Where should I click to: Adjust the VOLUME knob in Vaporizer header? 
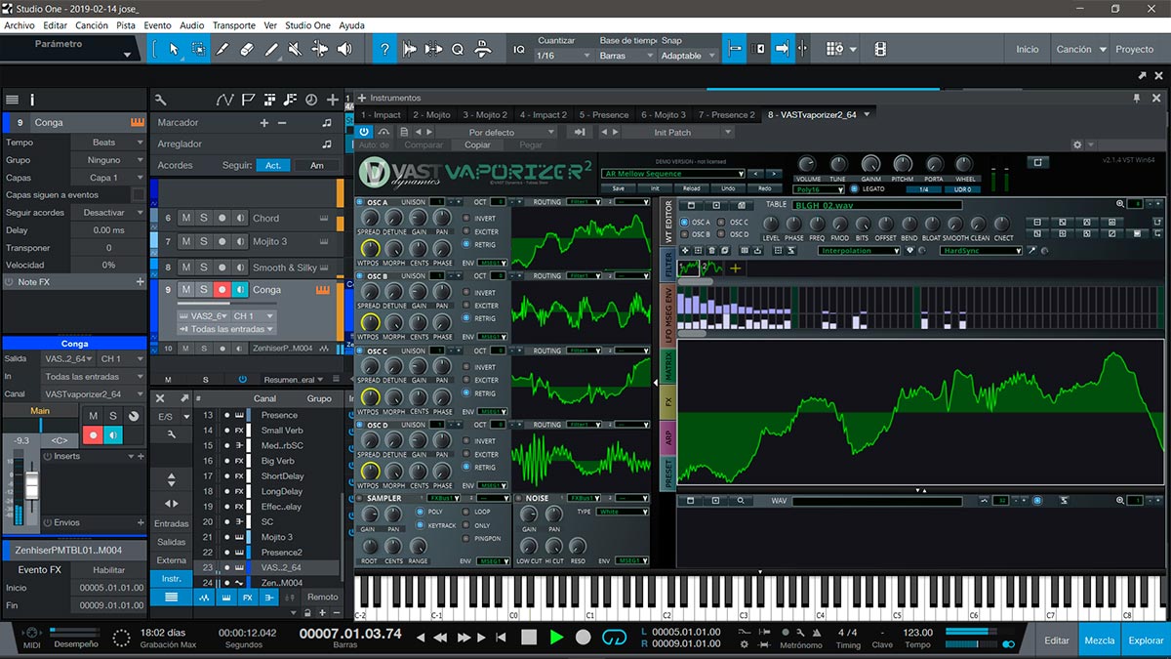coord(808,163)
